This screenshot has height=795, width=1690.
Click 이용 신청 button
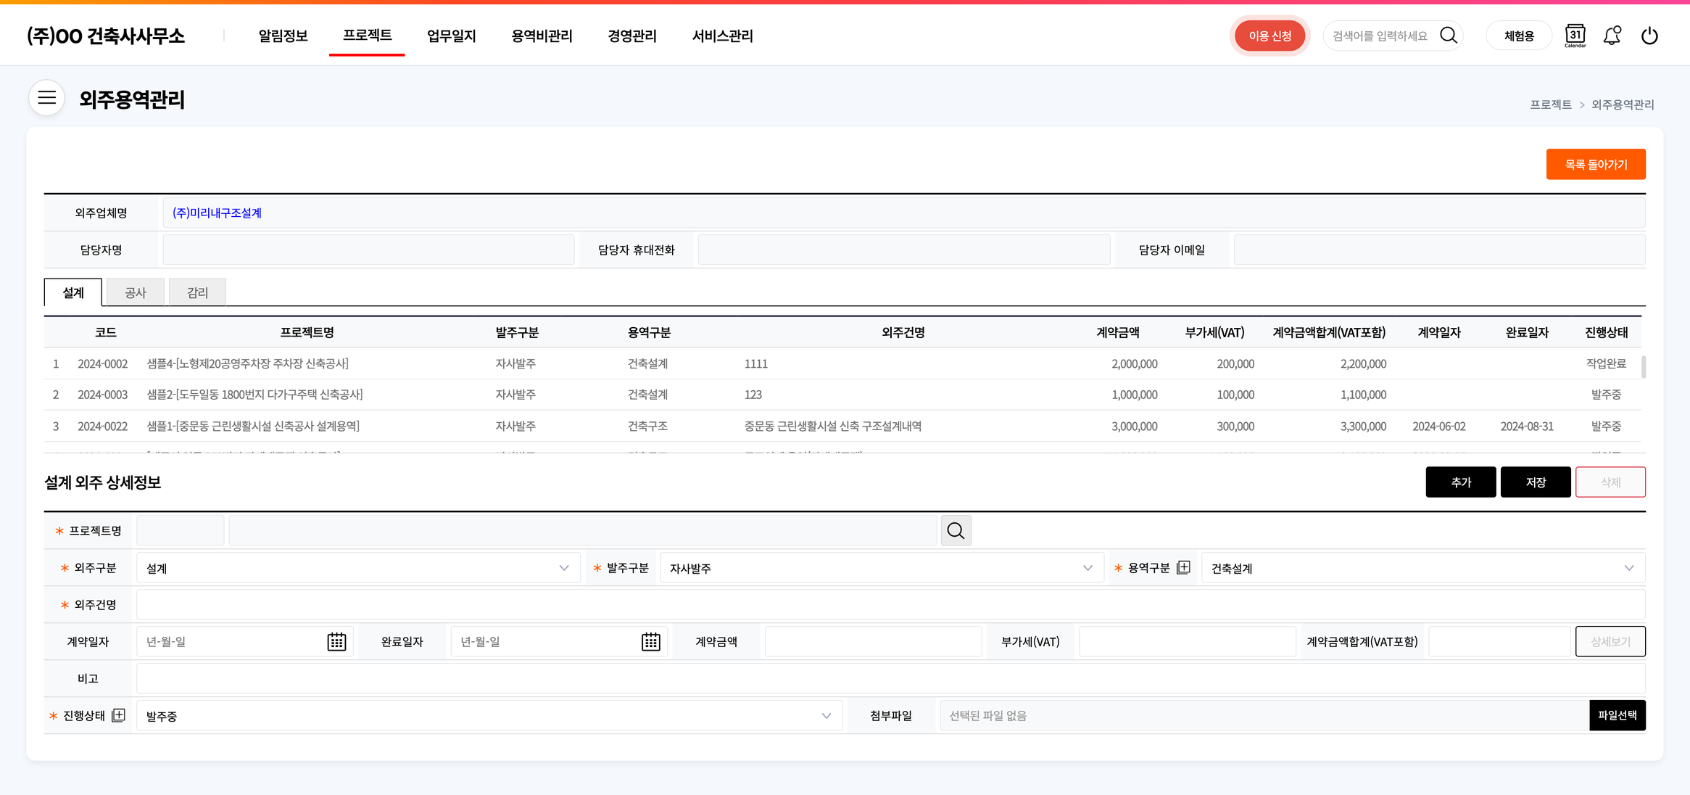pos(1269,36)
